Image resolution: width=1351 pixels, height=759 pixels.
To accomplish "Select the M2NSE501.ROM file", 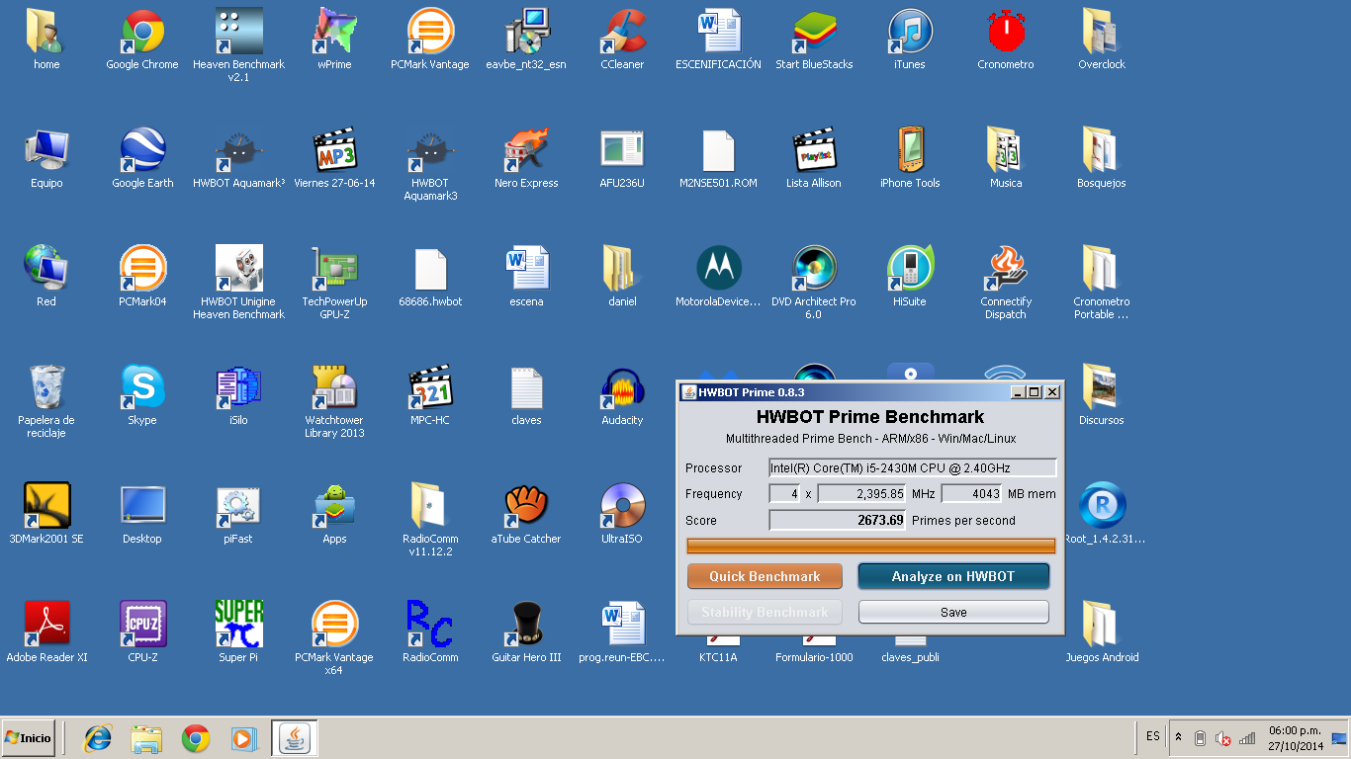I will pos(718,158).
